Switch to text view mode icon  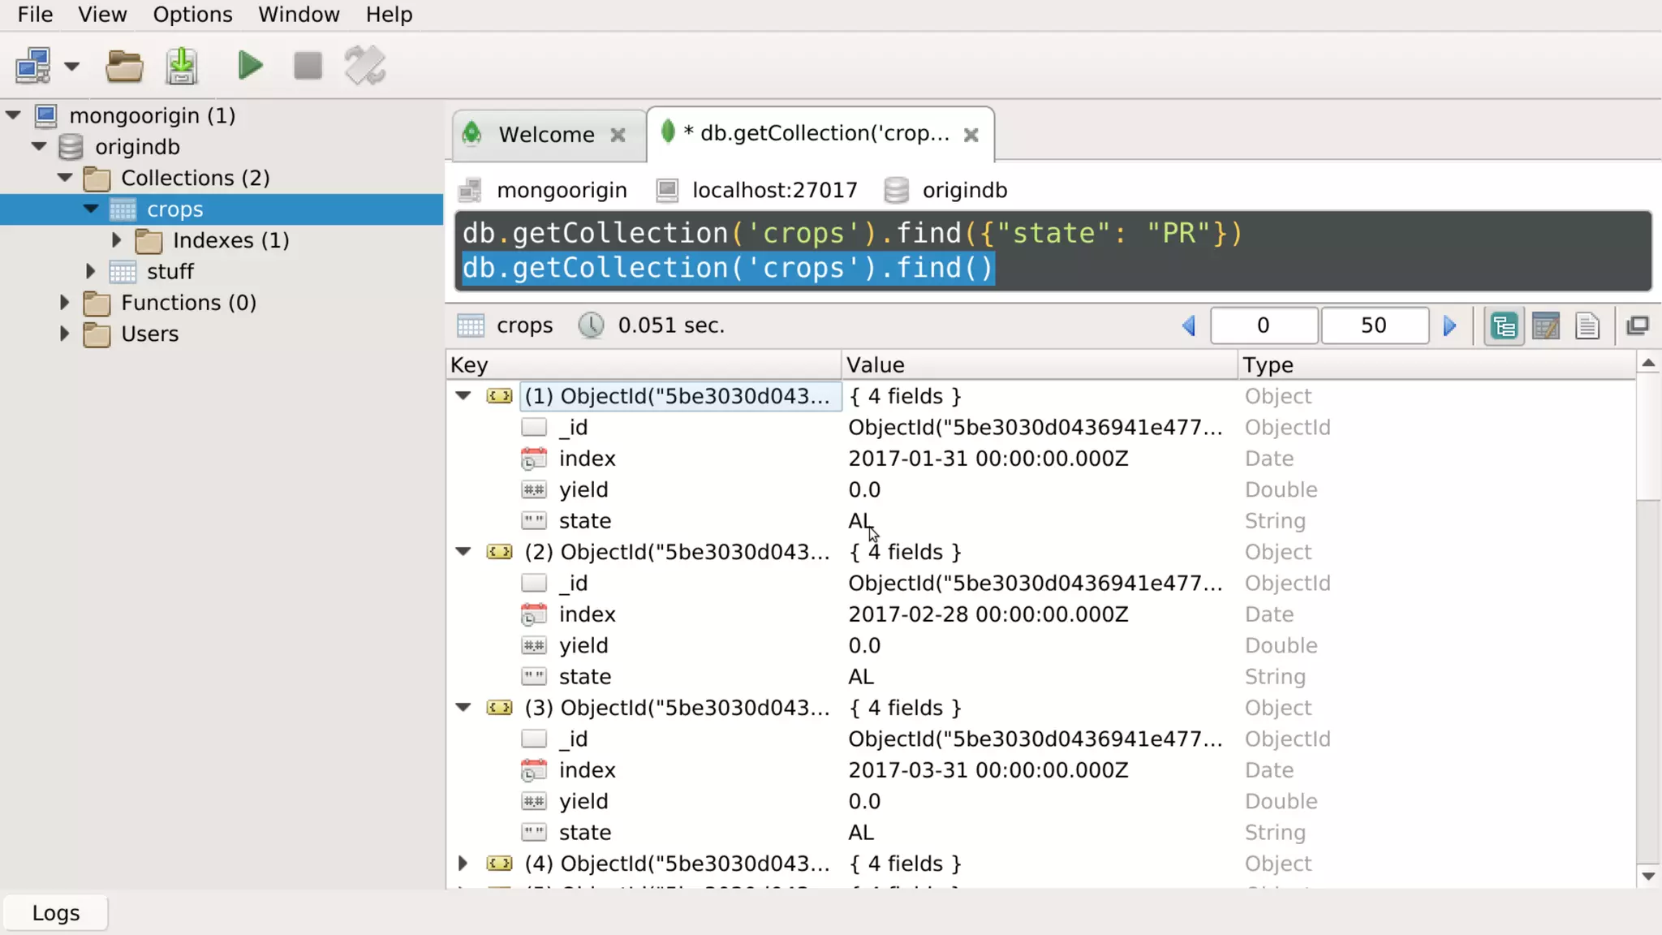pyautogui.click(x=1587, y=325)
